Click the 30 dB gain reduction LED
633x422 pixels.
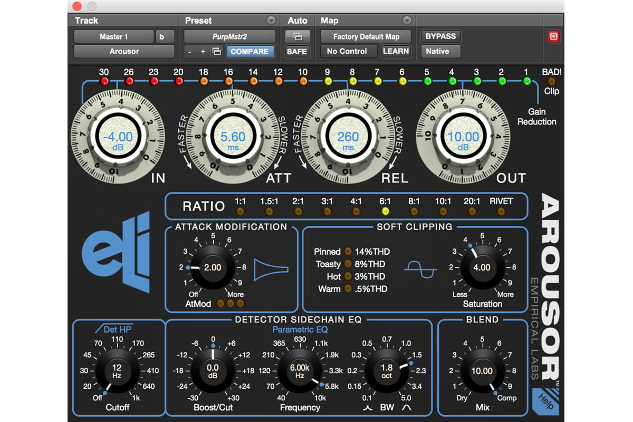(x=104, y=81)
